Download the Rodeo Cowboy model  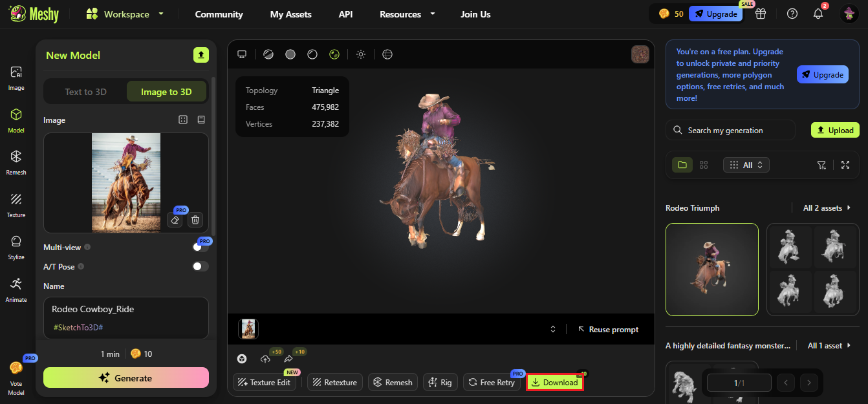pos(554,382)
